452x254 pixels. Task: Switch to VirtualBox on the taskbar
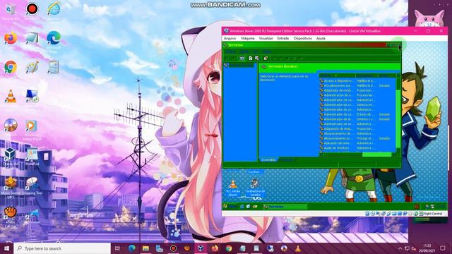[201, 248]
